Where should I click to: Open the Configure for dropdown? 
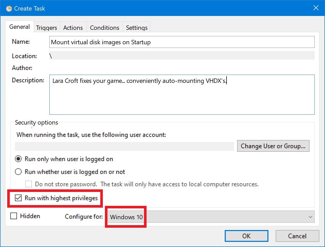(211, 217)
